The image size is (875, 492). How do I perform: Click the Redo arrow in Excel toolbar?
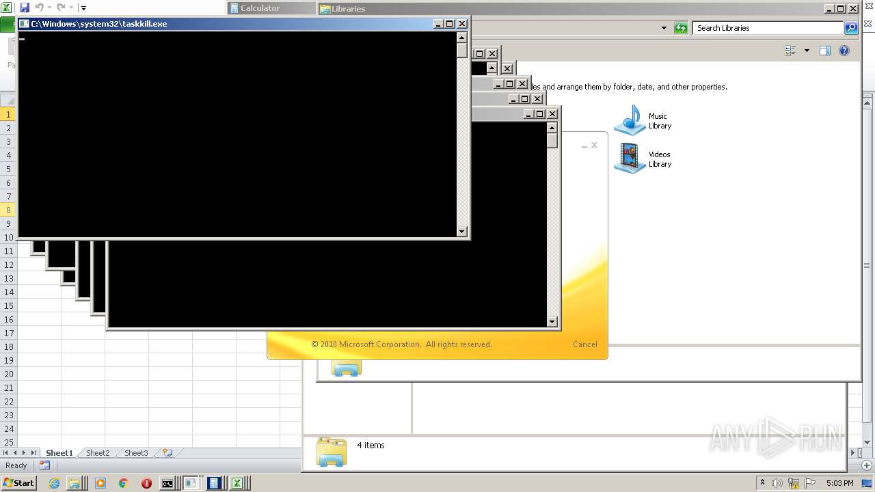[x=61, y=8]
